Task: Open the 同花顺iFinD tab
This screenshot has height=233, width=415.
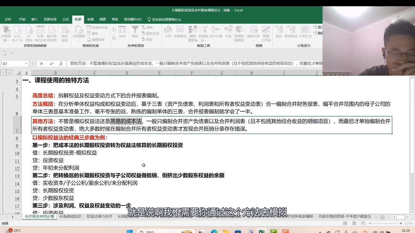Action: tap(133, 19)
